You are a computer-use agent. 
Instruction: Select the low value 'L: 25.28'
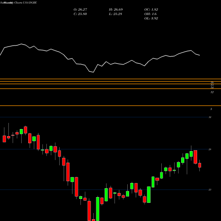[x=115, y=14]
